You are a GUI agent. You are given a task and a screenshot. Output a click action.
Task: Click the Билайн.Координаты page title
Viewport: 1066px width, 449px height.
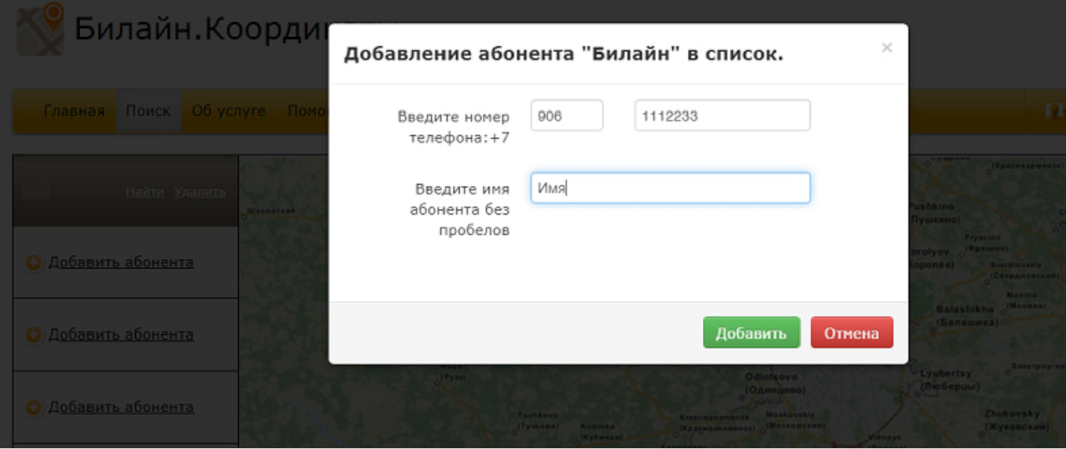click(x=201, y=29)
